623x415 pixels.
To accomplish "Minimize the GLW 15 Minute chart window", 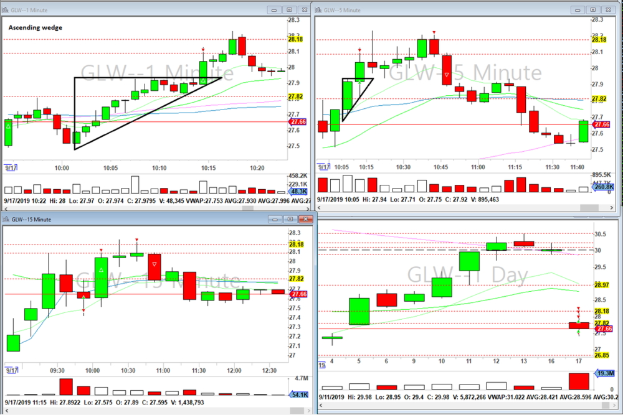I will tap(274, 220).
